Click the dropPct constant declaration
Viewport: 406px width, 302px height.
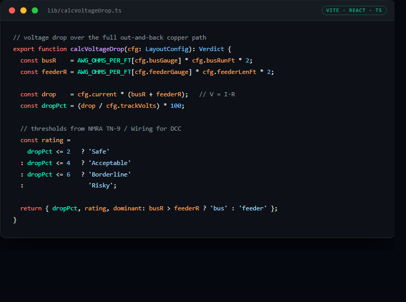54,106
